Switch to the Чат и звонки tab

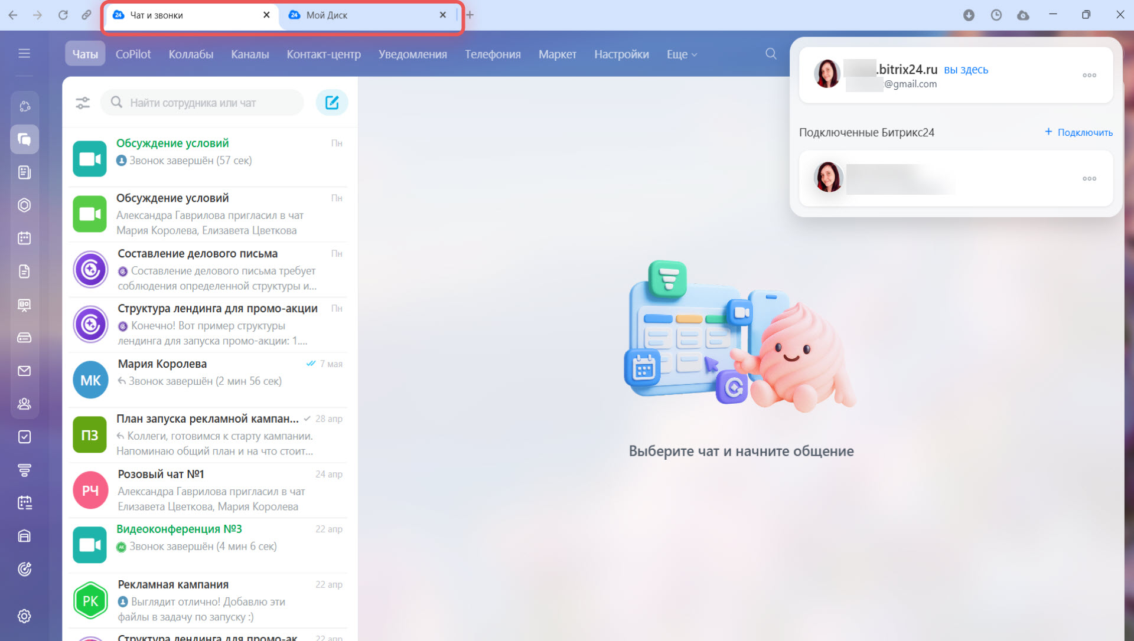(x=192, y=15)
